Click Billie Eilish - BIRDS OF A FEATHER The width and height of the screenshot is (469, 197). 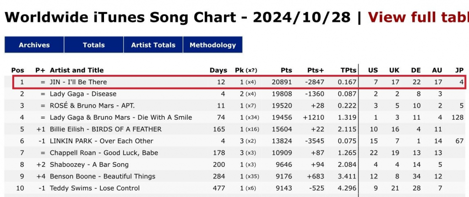tap(105, 129)
